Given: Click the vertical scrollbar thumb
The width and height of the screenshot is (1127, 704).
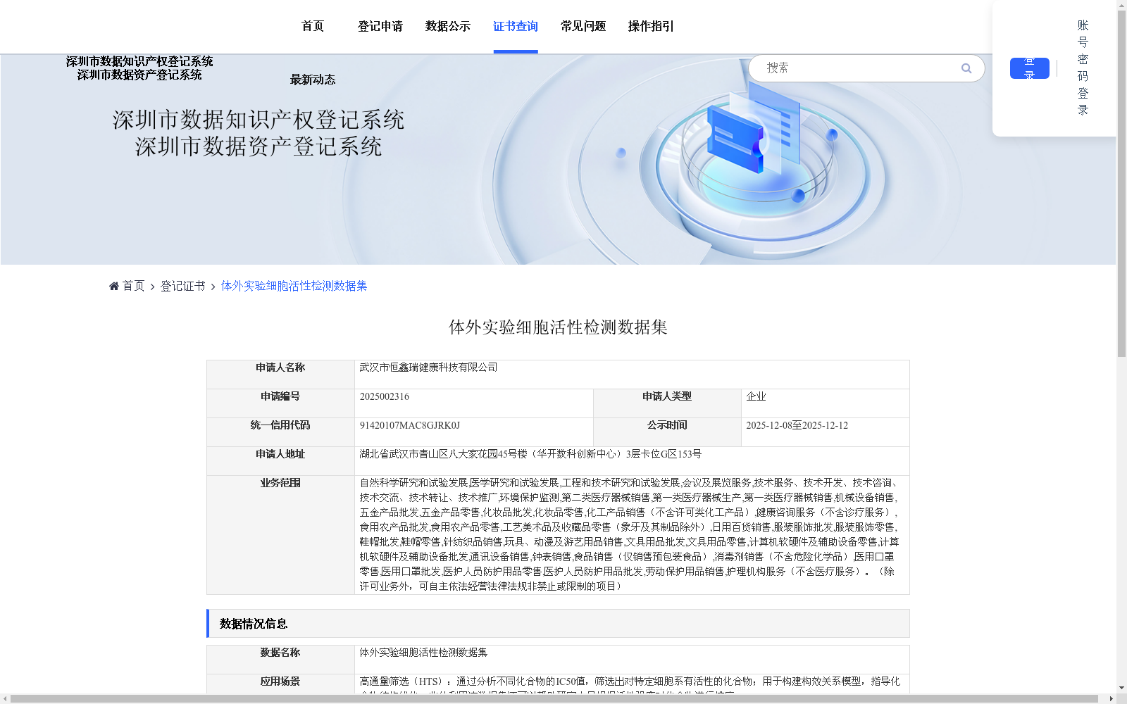Looking at the screenshot, I should click(x=1121, y=183).
